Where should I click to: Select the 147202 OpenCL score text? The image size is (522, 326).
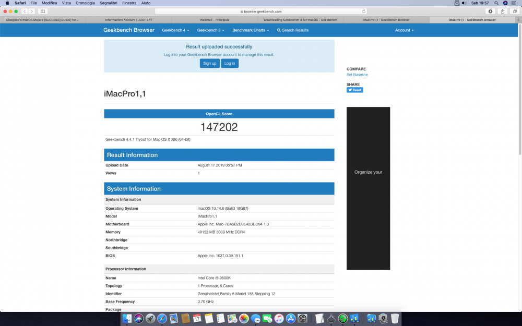219,127
